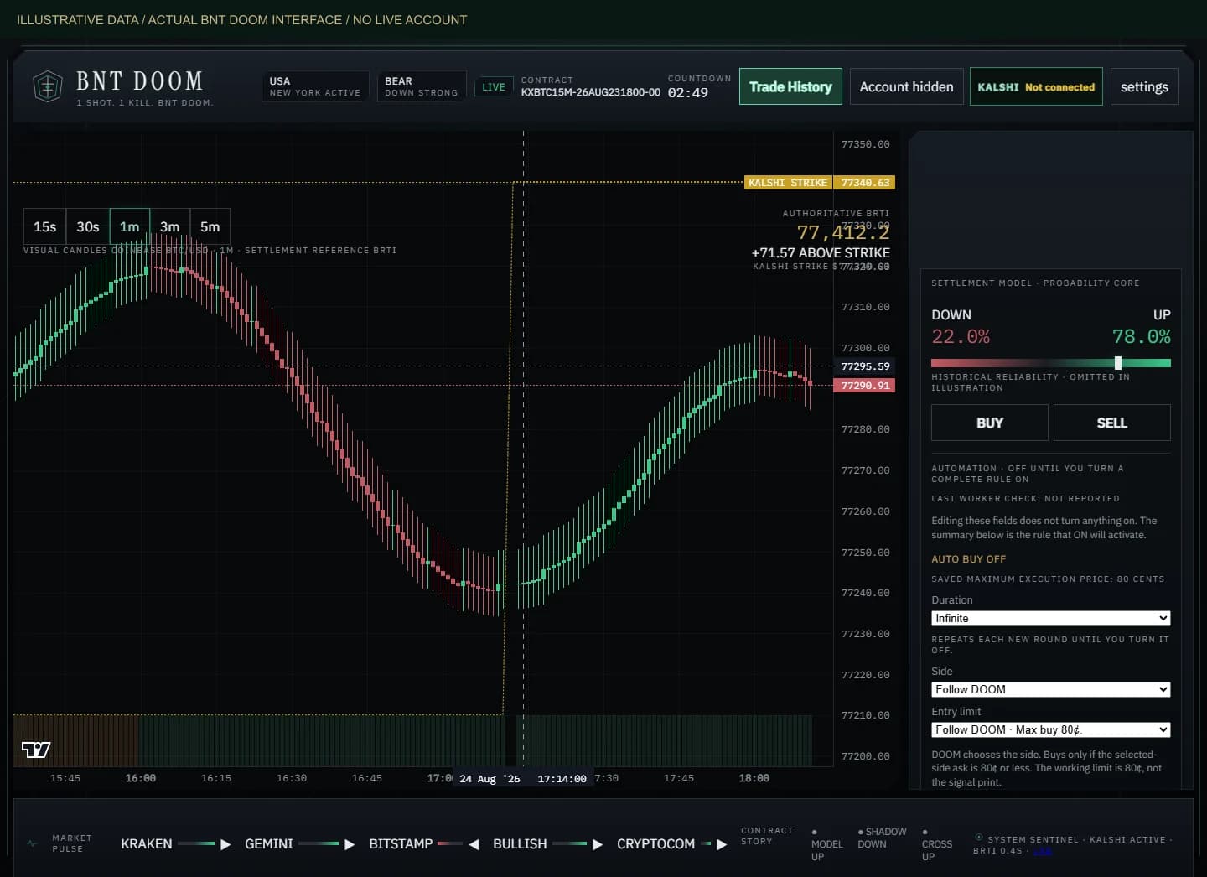Click the countdown timer 02:49
Screen dimensions: 1207x877
[x=688, y=93]
